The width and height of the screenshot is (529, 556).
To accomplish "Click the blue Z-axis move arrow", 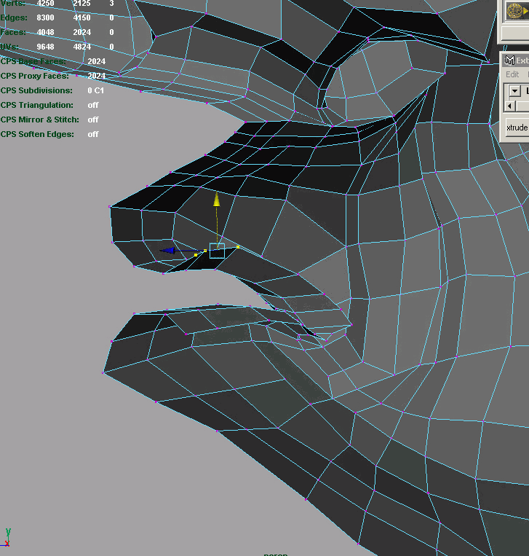I will point(169,251).
